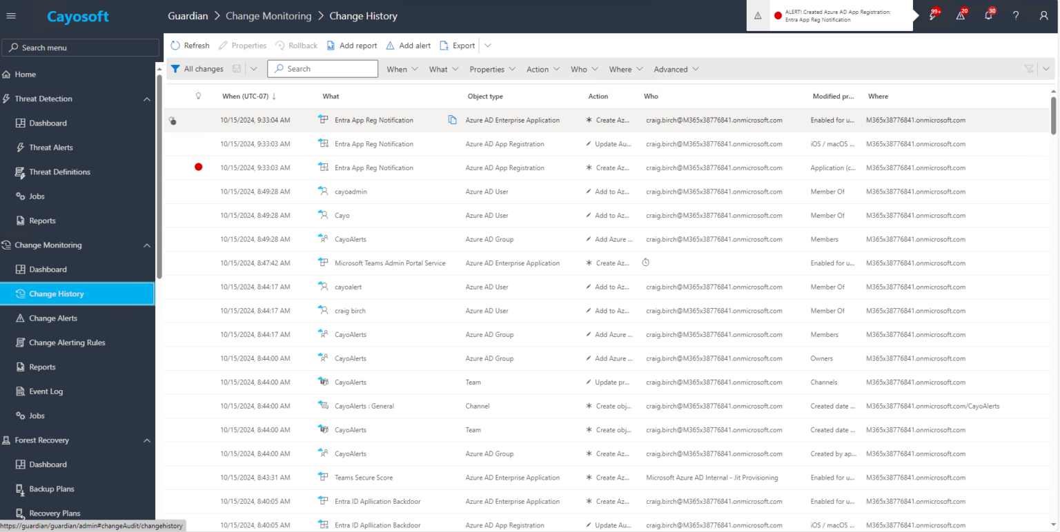This screenshot has height=532, width=1060.
Task: Open the hamburger navigation menu
Action: (x=10, y=16)
